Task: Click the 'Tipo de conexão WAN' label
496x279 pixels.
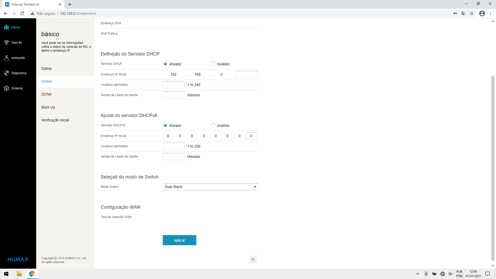Action: [116, 217]
